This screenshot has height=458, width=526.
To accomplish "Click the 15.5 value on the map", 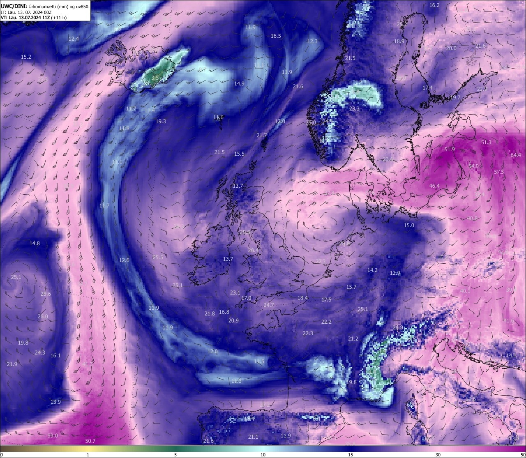I will click(x=239, y=154).
